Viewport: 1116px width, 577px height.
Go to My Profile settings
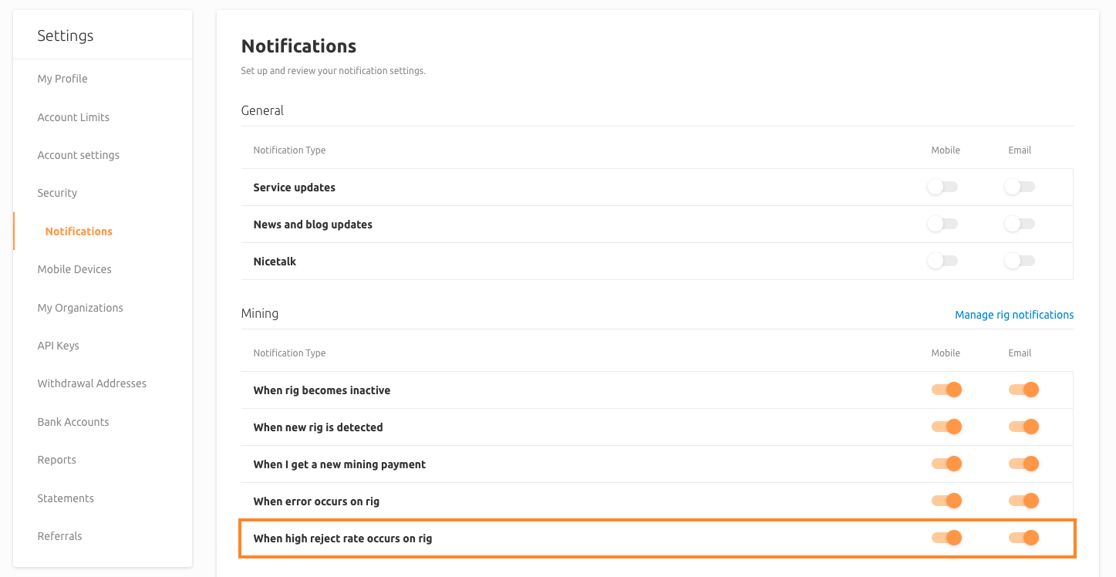[x=62, y=79]
